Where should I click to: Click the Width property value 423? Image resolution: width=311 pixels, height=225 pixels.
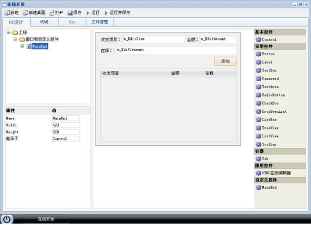click(66, 125)
